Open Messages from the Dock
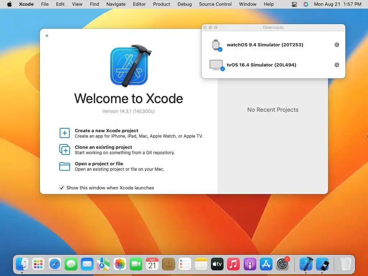Screen dimensions: 368x276 (x=71, y=264)
